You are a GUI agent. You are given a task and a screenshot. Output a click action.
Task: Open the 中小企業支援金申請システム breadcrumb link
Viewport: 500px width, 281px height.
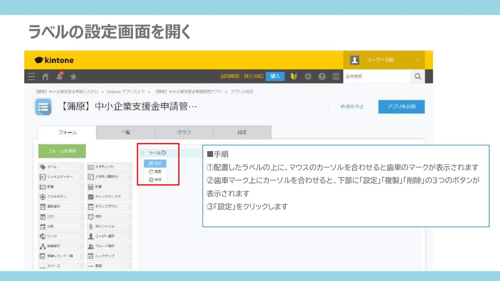pyautogui.click(x=67, y=91)
